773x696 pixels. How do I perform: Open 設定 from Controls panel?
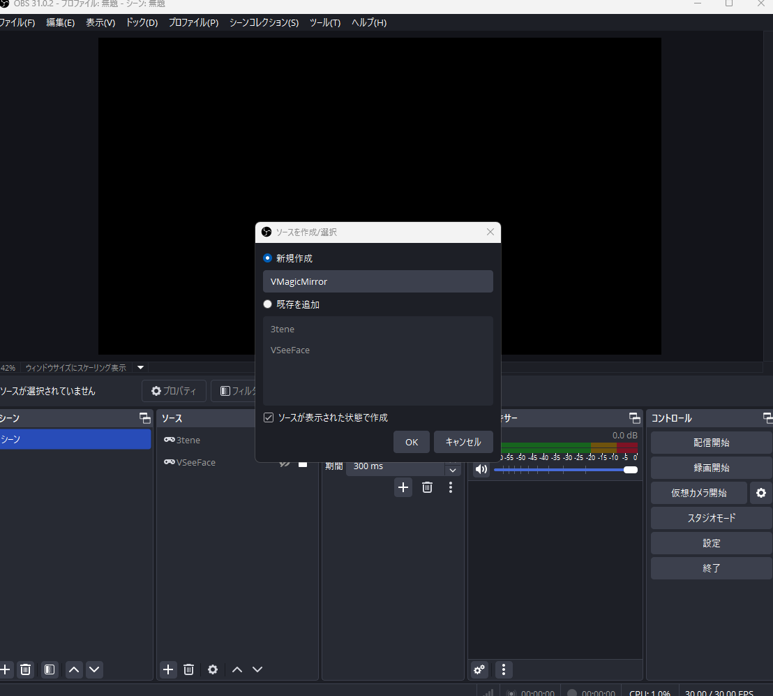coord(712,543)
